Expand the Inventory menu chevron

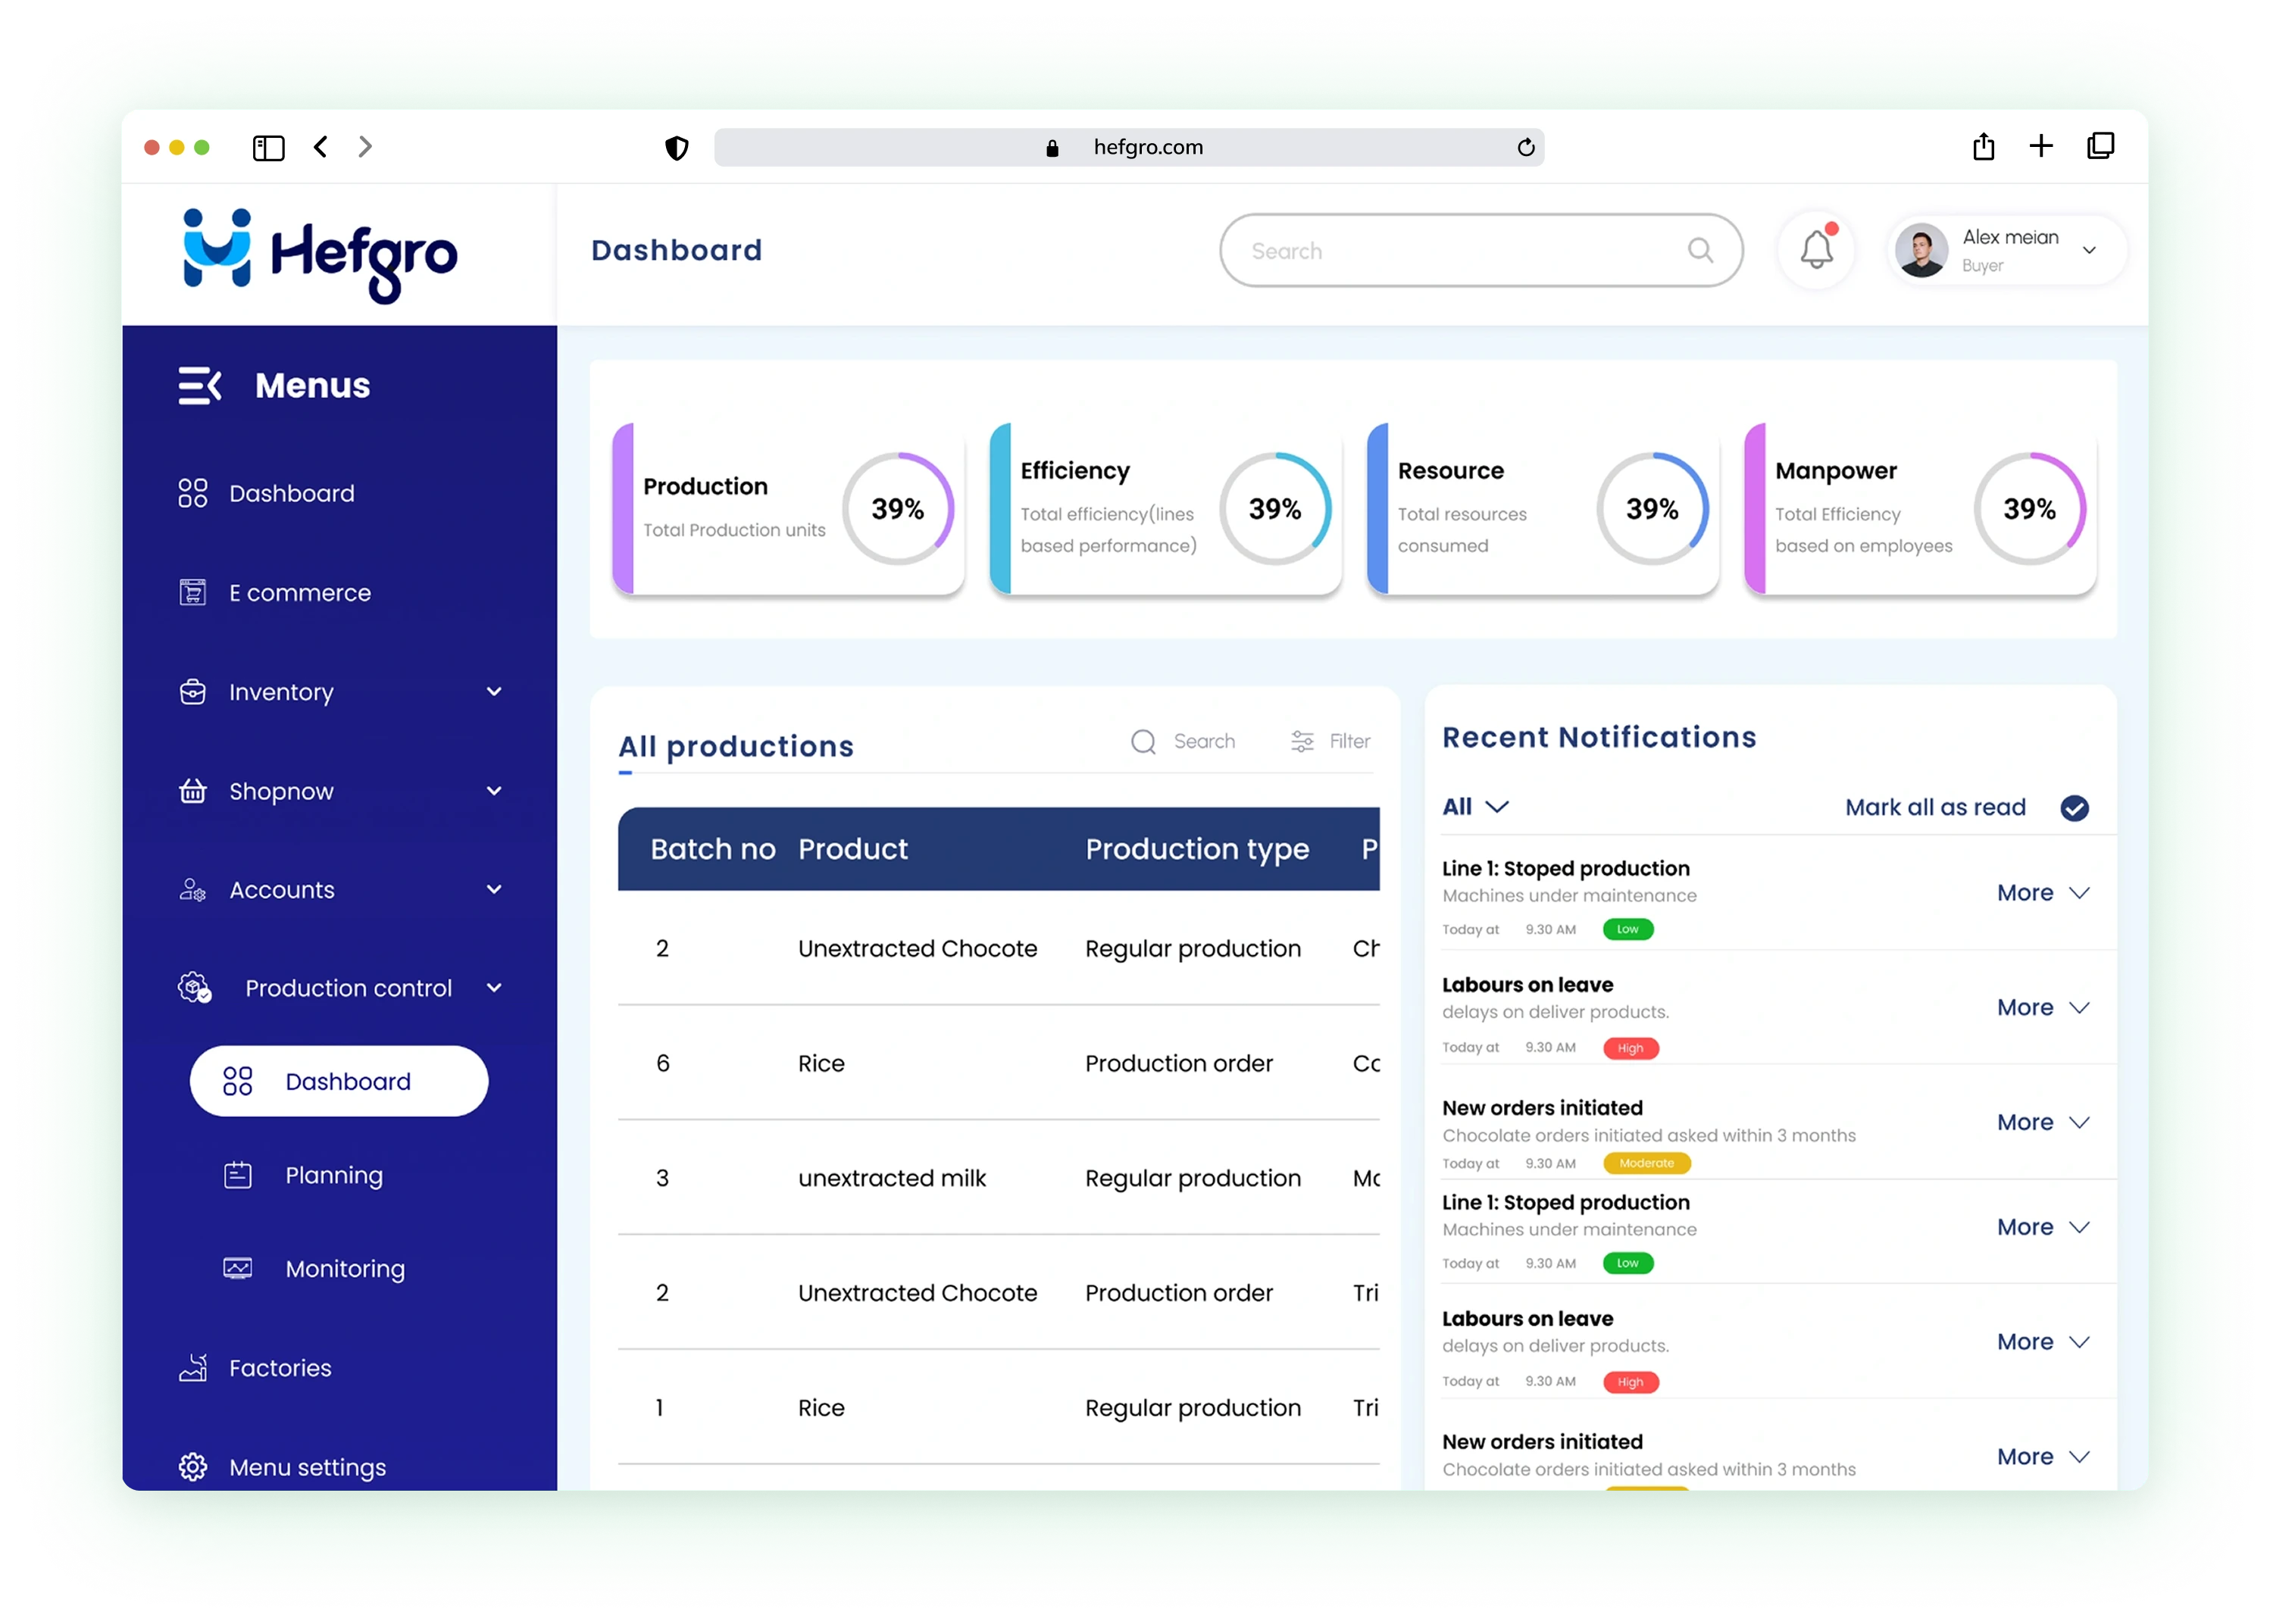(494, 691)
